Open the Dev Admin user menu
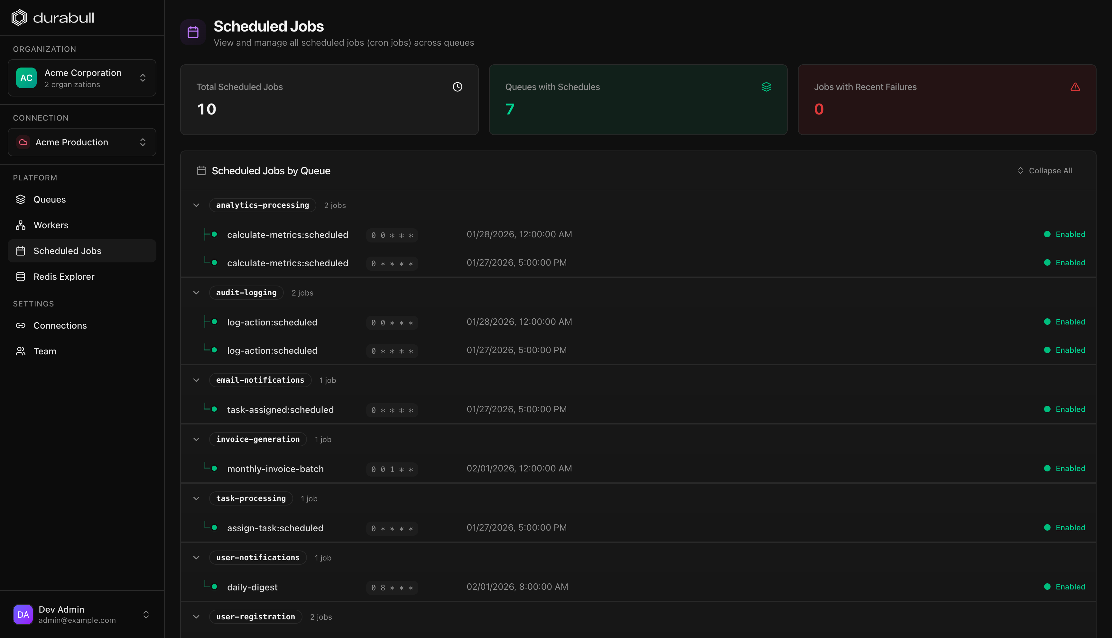Viewport: 1112px width, 638px height. [82, 614]
